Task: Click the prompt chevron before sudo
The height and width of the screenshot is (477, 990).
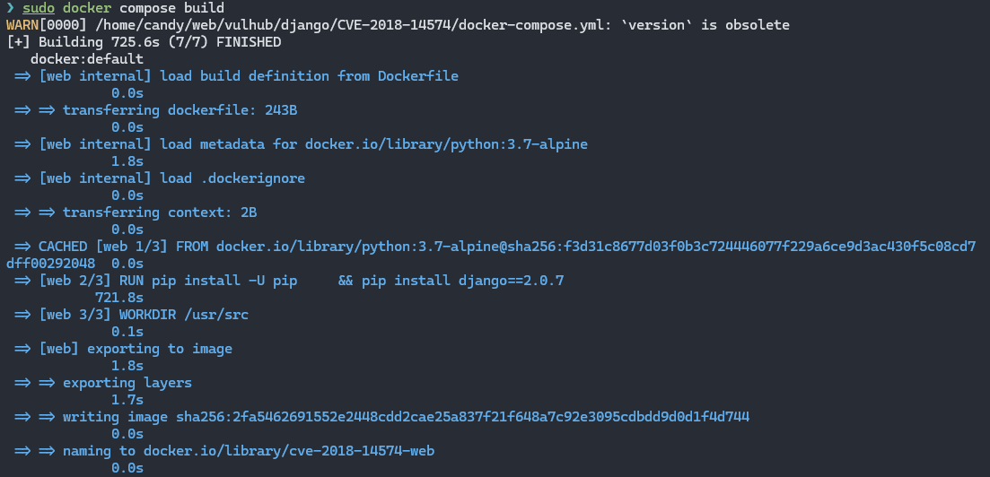Action: tap(10, 8)
